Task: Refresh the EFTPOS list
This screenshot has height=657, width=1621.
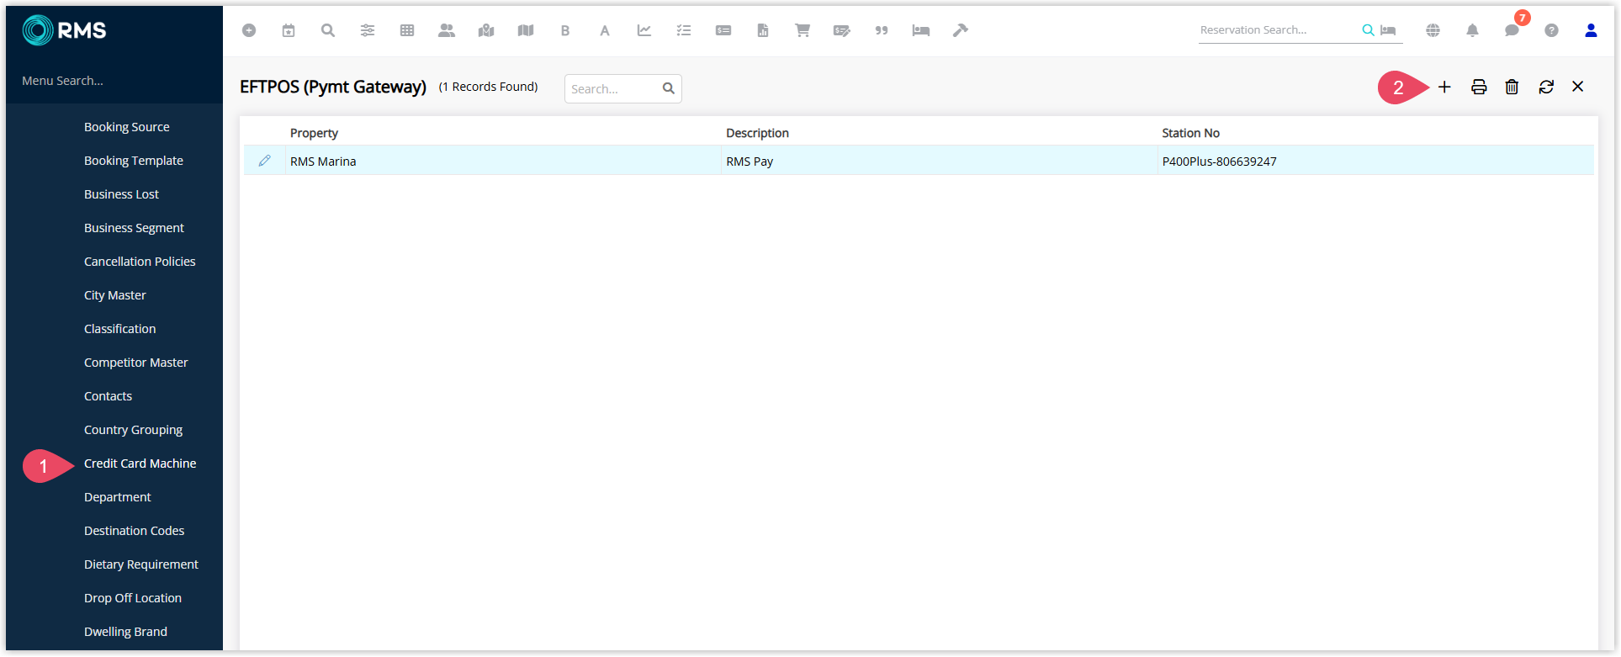Action: (x=1546, y=87)
